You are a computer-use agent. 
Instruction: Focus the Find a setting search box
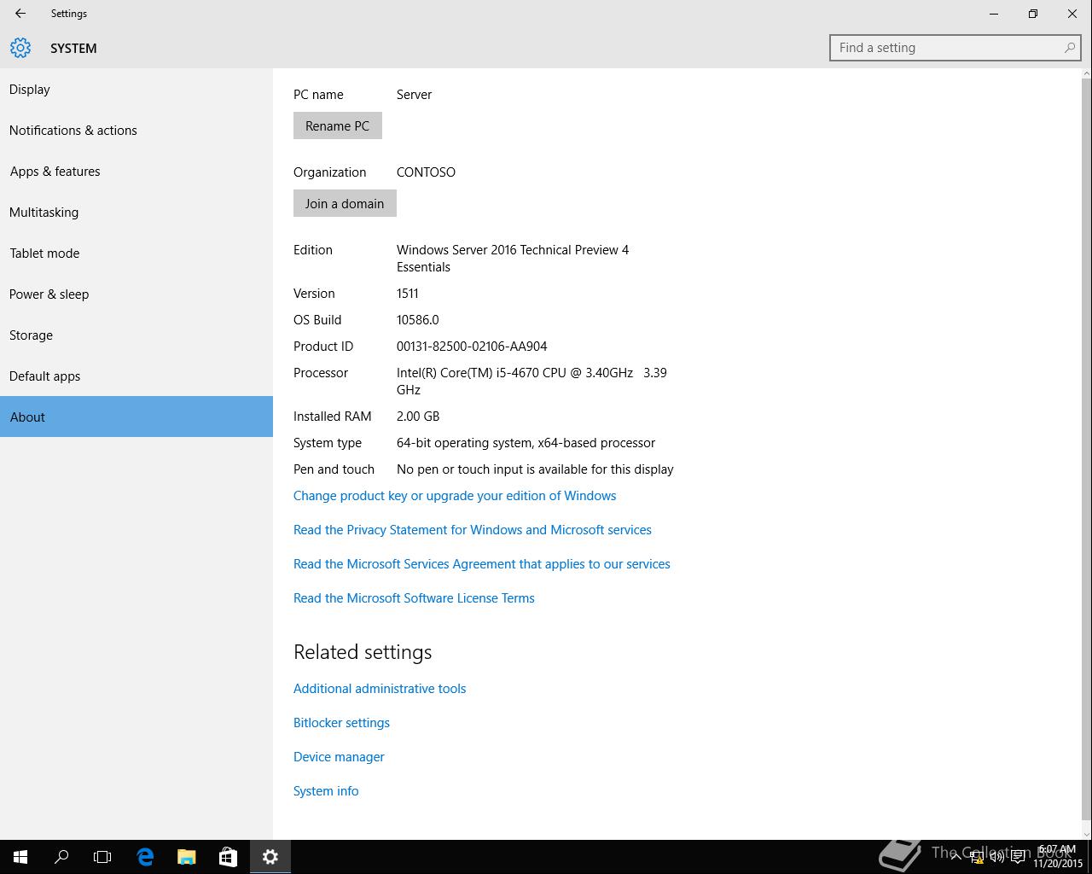coord(955,48)
